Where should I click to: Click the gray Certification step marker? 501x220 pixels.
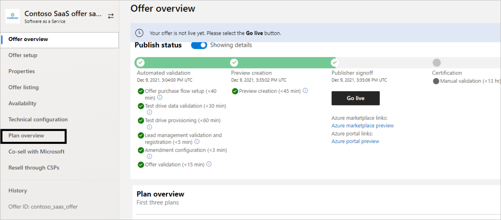[x=437, y=63]
